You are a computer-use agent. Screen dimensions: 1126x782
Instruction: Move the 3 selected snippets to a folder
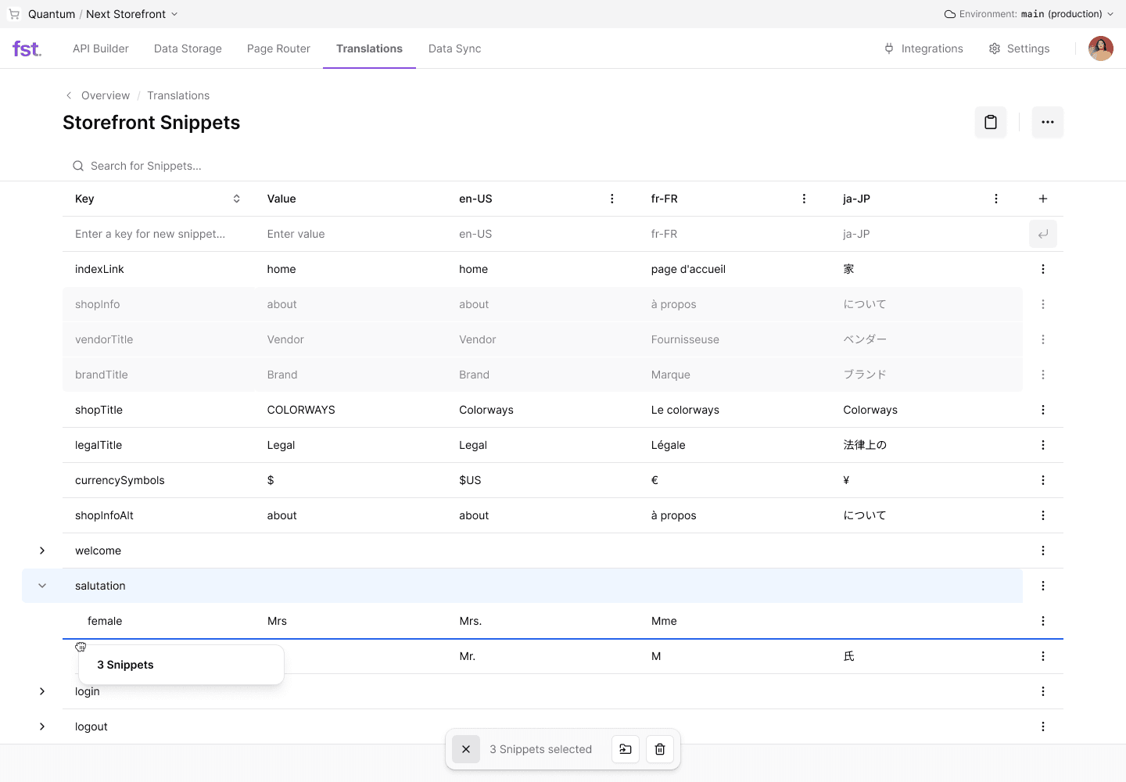coord(625,749)
